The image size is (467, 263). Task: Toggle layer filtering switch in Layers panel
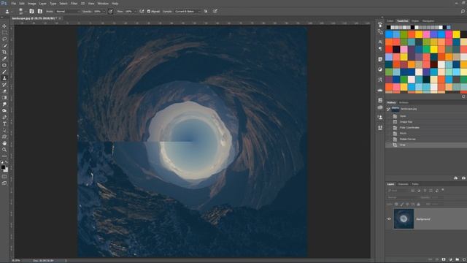click(x=443, y=190)
